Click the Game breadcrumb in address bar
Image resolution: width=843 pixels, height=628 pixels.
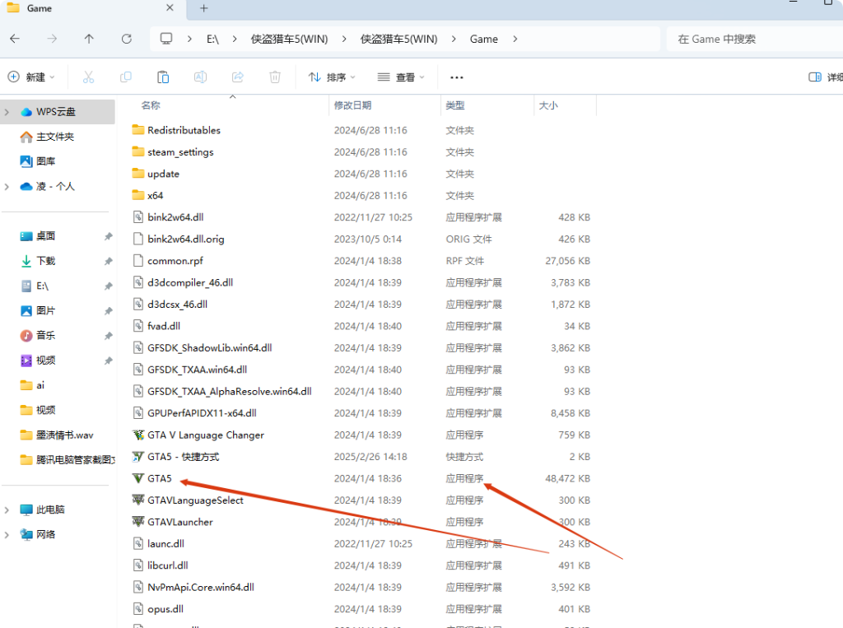pyautogui.click(x=483, y=39)
